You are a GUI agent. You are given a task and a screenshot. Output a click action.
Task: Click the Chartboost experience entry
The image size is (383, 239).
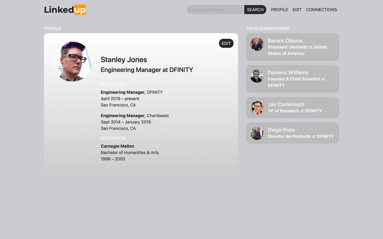tap(135, 122)
